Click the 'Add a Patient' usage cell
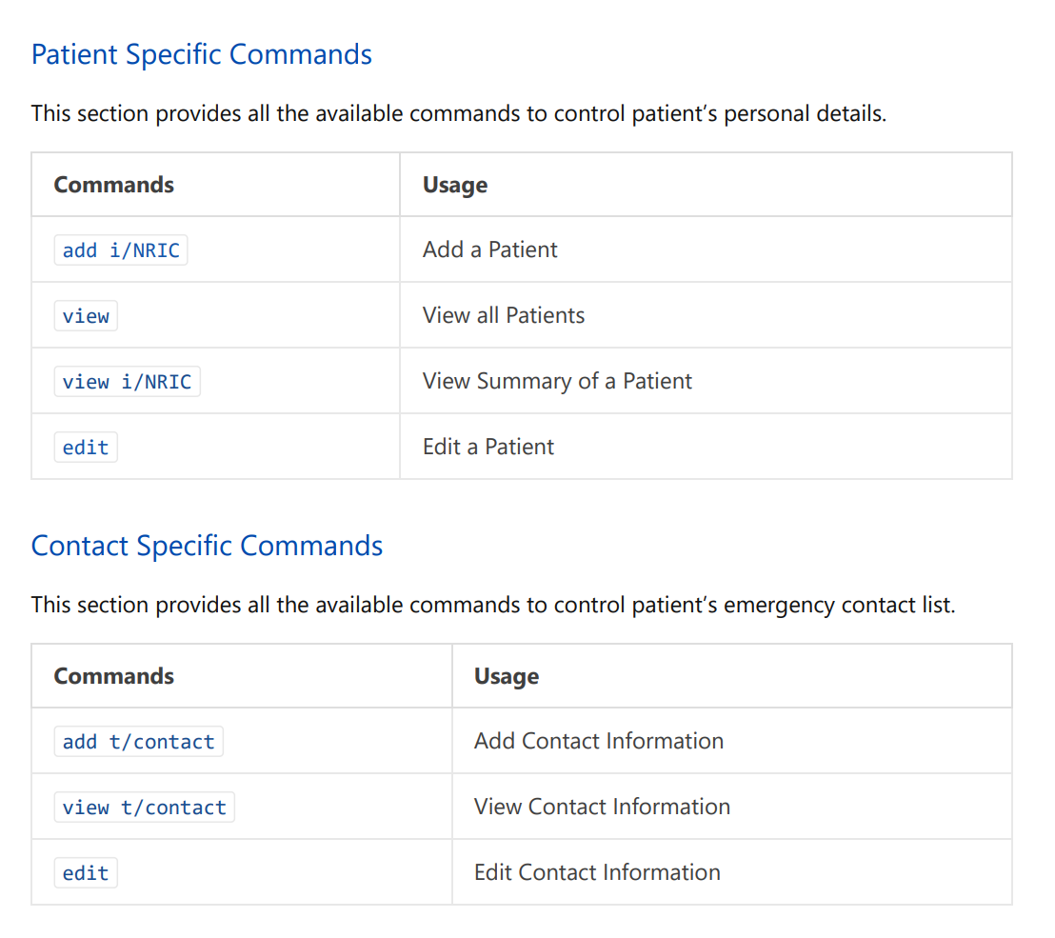Image resolution: width=1055 pixels, height=938 pixels. (489, 249)
